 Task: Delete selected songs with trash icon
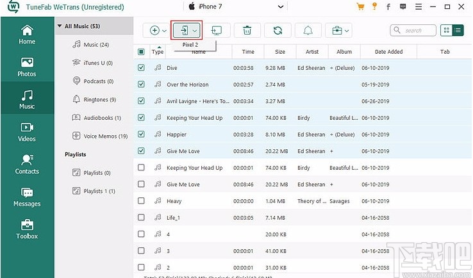click(247, 31)
